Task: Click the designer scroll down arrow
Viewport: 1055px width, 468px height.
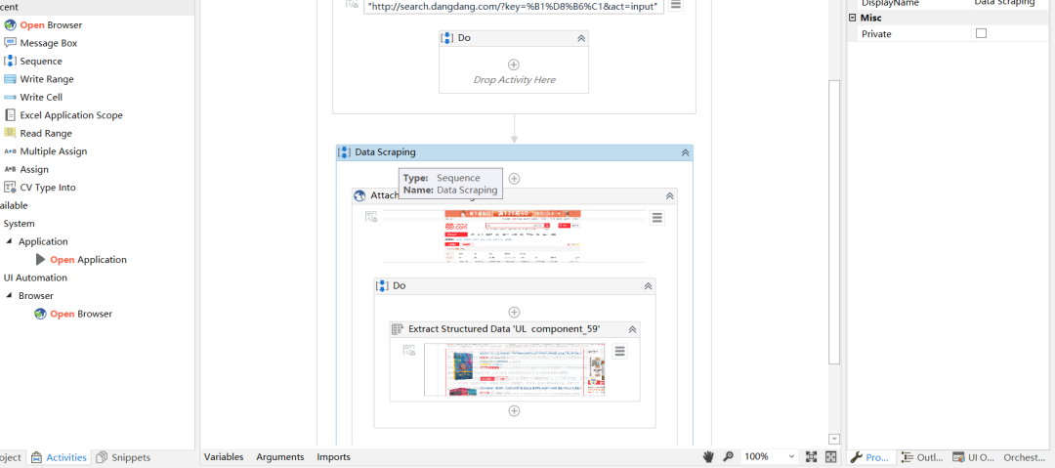Action: (834, 439)
